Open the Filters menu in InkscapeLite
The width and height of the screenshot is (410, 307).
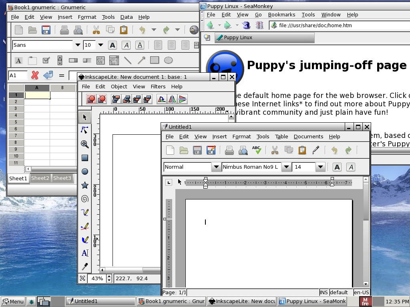click(158, 86)
